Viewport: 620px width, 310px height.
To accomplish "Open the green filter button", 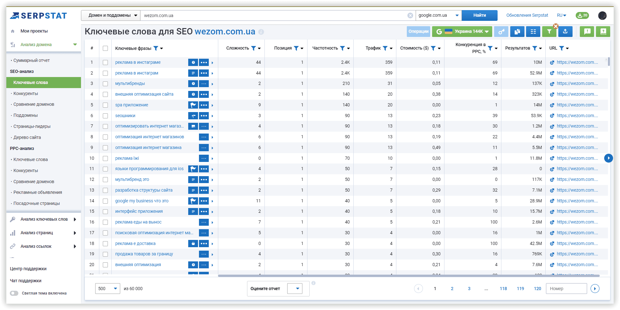I will tap(549, 32).
